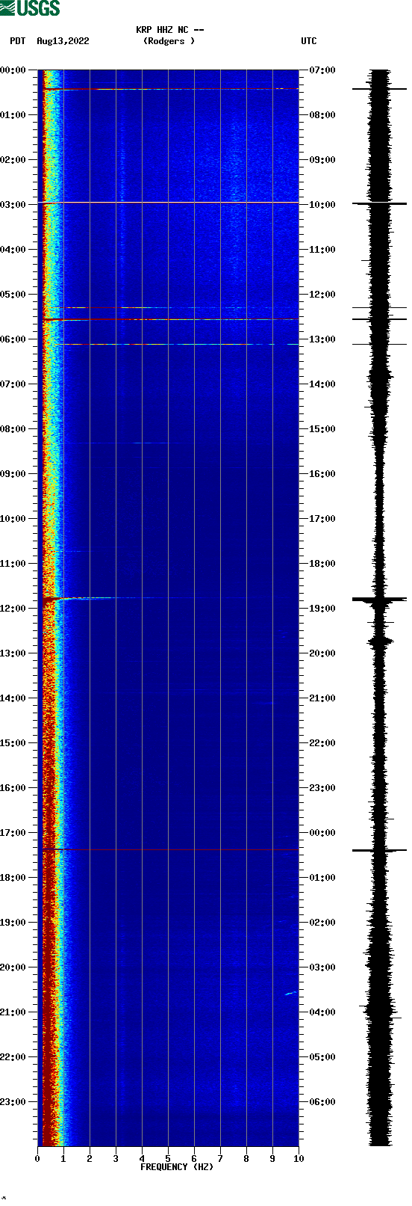Click the event streak near 11:47 PDT
Viewport: 412px width, 1206px height.
(x=90, y=598)
